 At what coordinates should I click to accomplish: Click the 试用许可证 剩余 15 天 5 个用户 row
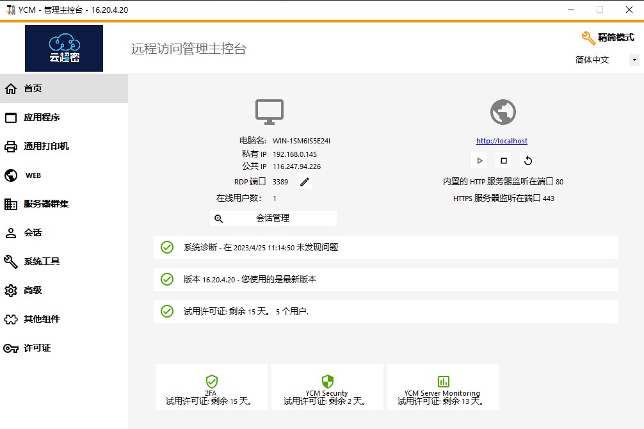coord(385,311)
